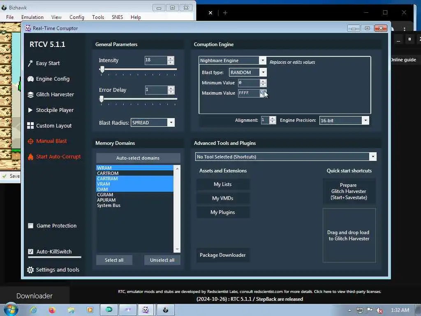Screen dimensions: 421x316
Task: Click Select all domains button
Action: click(114, 260)
